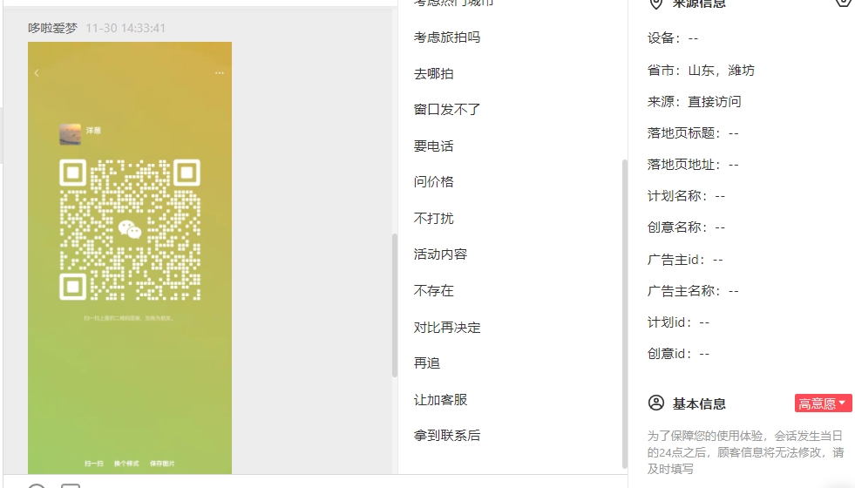855x488 pixels.
Task: Click the 广告主id row
Action: pos(685,260)
